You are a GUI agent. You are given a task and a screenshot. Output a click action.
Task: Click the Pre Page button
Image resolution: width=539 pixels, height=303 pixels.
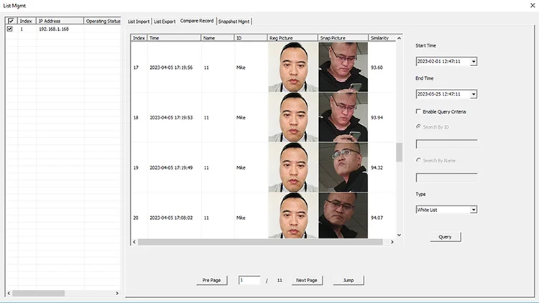211,280
